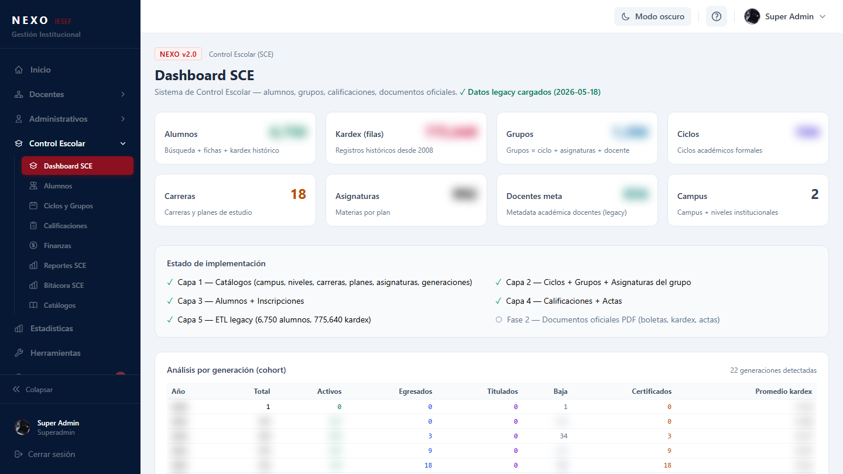Click the Finanzas coin icon
The width and height of the screenshot is (843, 474).
(33, 246)
